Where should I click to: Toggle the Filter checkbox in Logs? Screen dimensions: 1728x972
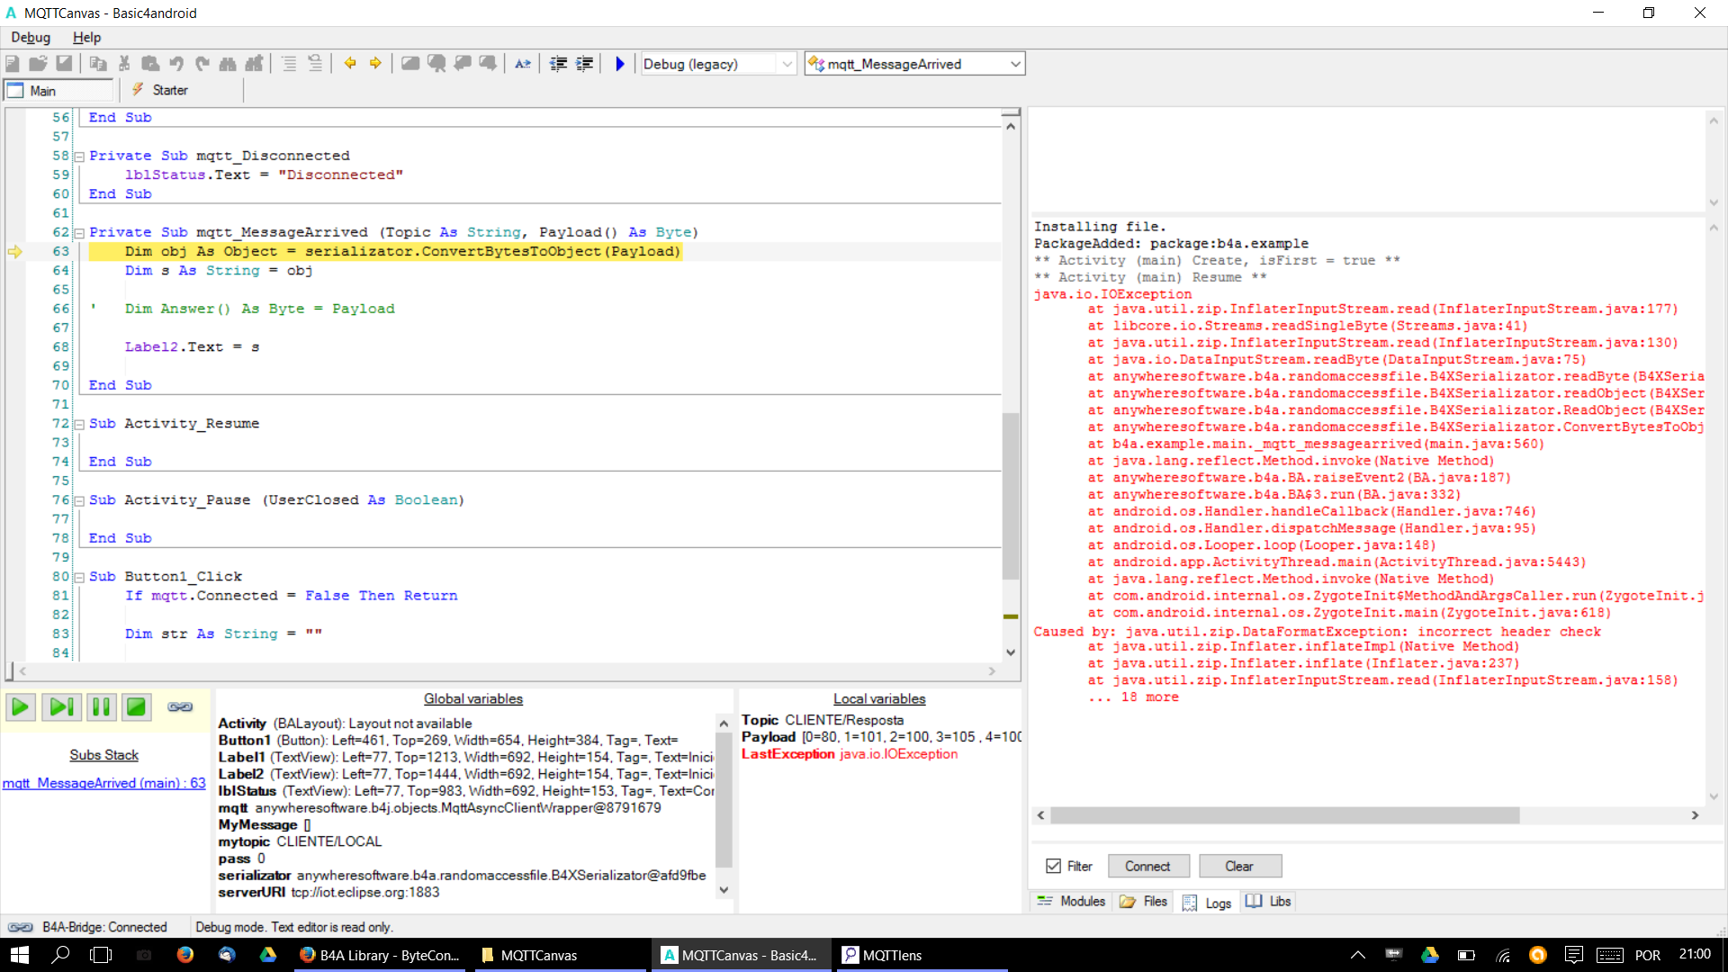click(1054, 866)
